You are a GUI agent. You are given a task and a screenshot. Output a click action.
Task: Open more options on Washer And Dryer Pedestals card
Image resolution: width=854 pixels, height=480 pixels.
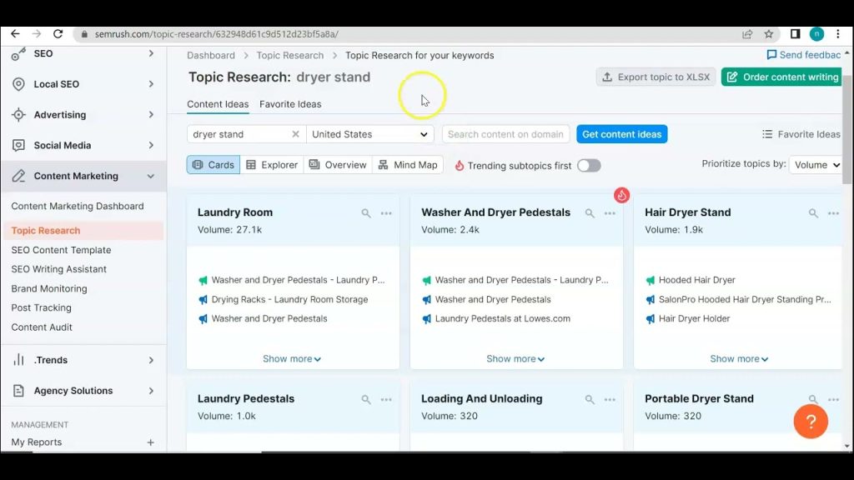point(610,213)
